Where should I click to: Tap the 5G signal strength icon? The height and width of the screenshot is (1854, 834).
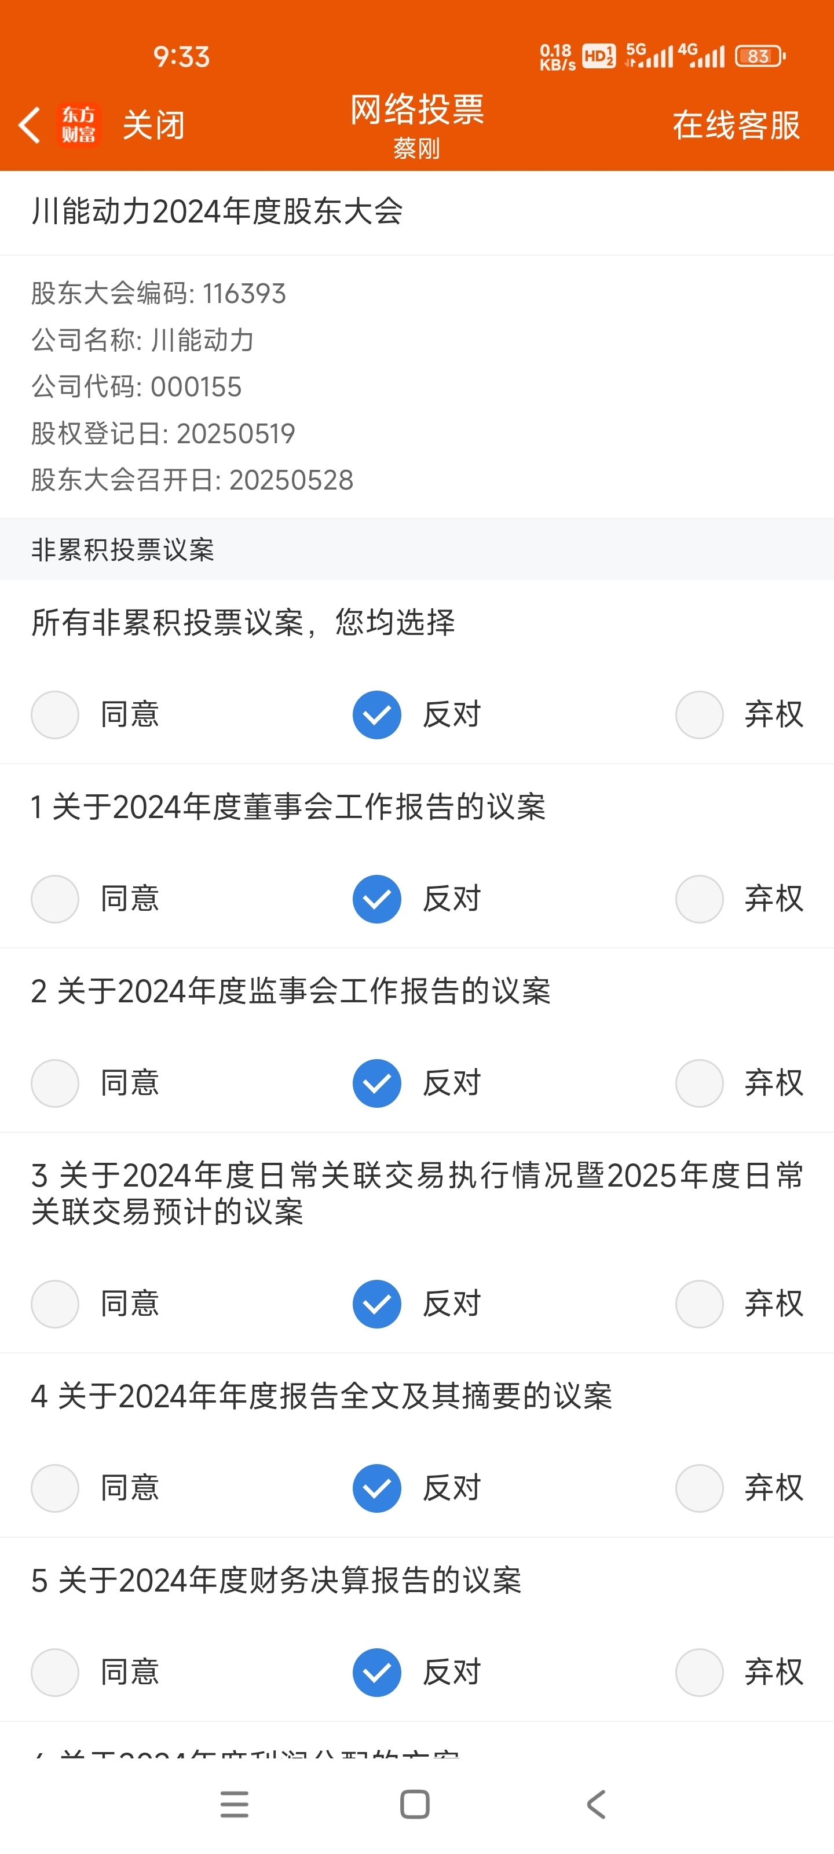pyautogui.click(x=649, y=56)
